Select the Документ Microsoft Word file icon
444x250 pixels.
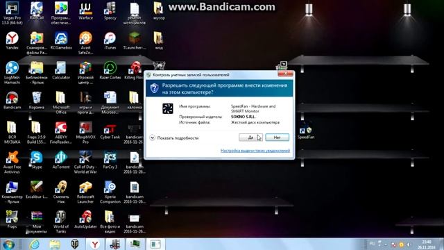110,102
